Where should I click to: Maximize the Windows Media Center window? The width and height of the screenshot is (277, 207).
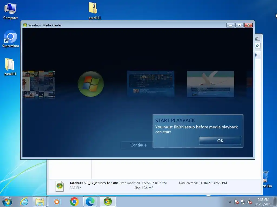(x=239, y=25)
